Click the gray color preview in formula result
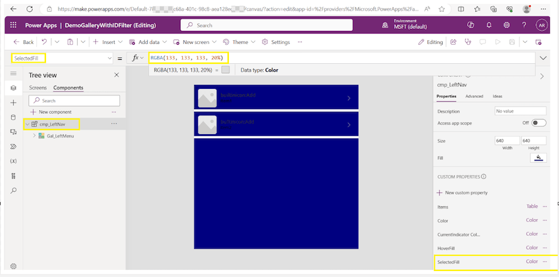 [x=226, y=70]
